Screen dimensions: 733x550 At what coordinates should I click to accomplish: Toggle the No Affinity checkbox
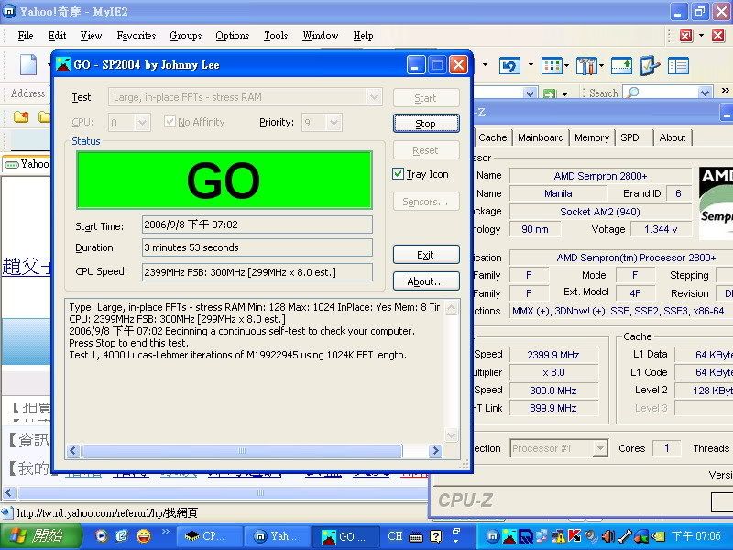point(170,122)
